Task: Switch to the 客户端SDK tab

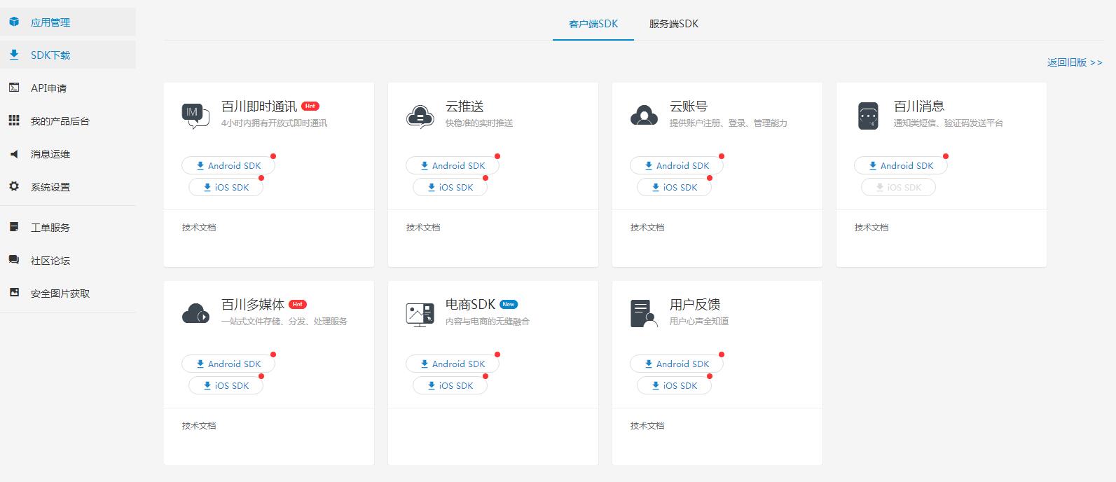Action: pyautogui.click(x=593, y=24)
